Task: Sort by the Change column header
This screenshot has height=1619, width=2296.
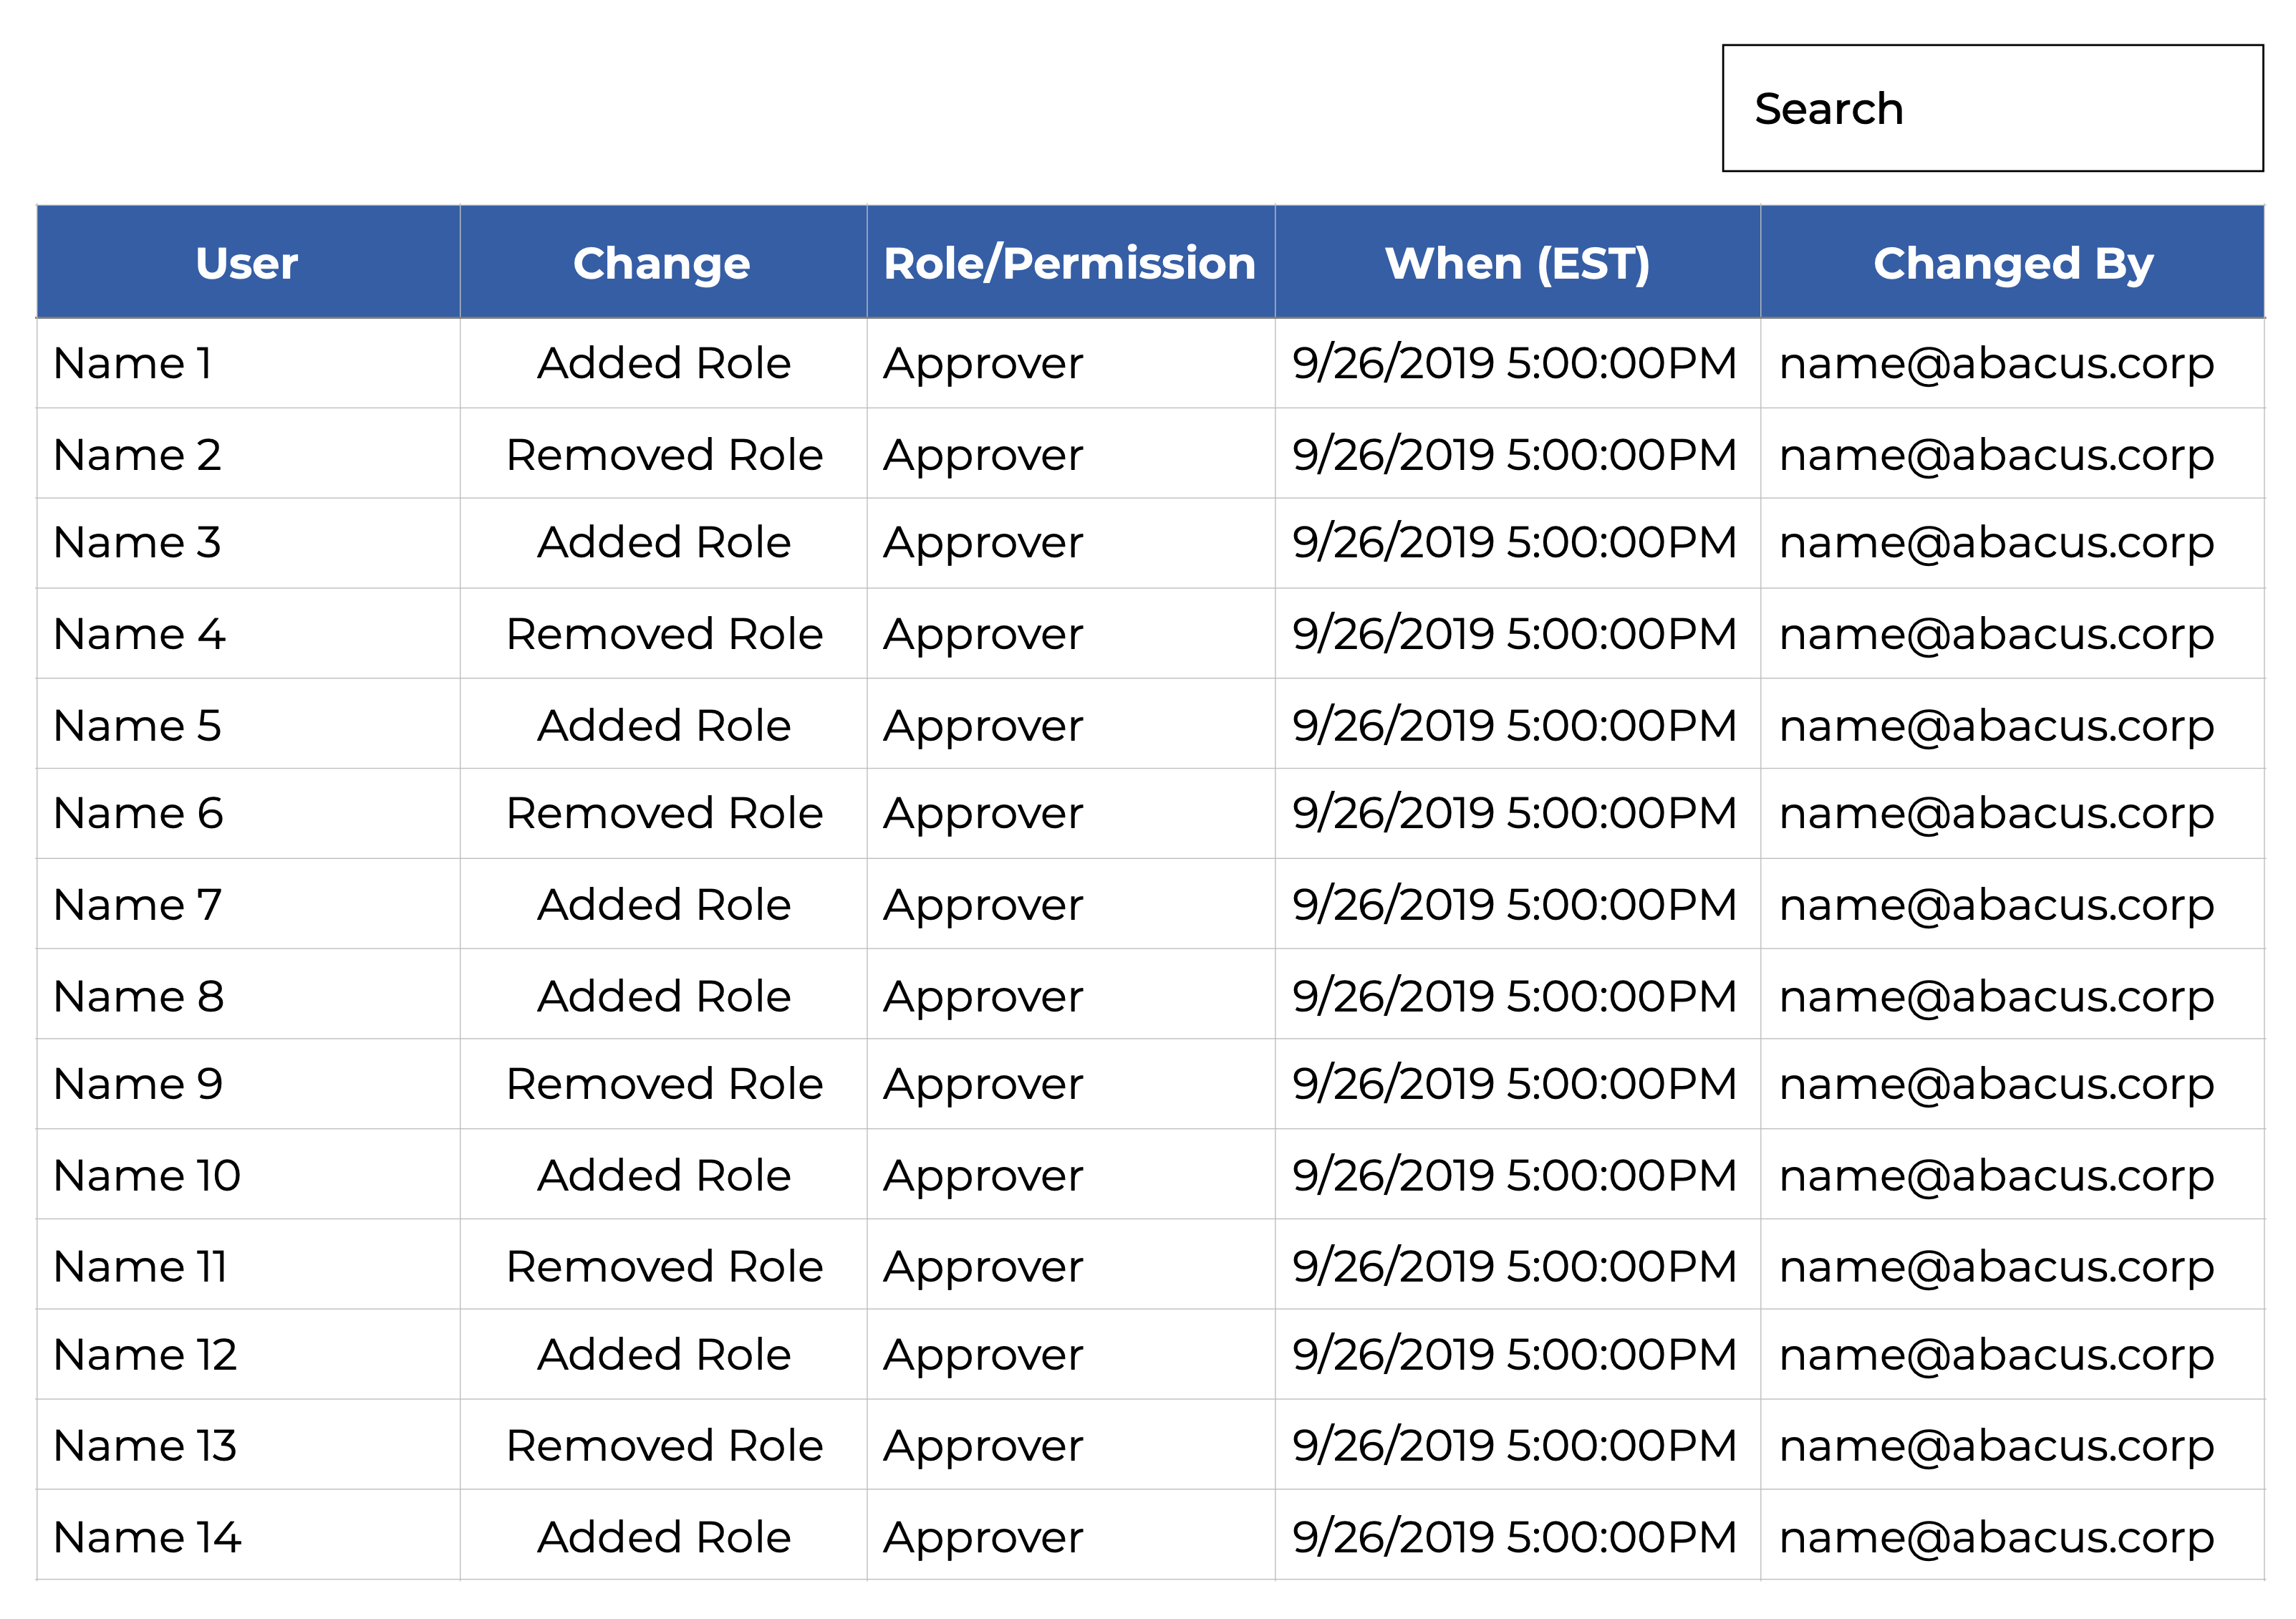Action: point(662,263)
